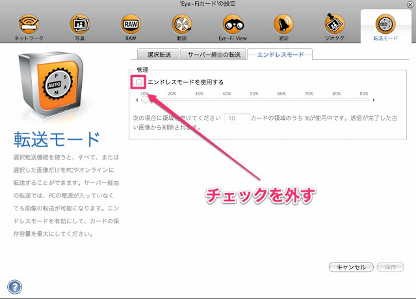Open the 写真 settings icon
416x299 pixels.
[x=80, y=25]
